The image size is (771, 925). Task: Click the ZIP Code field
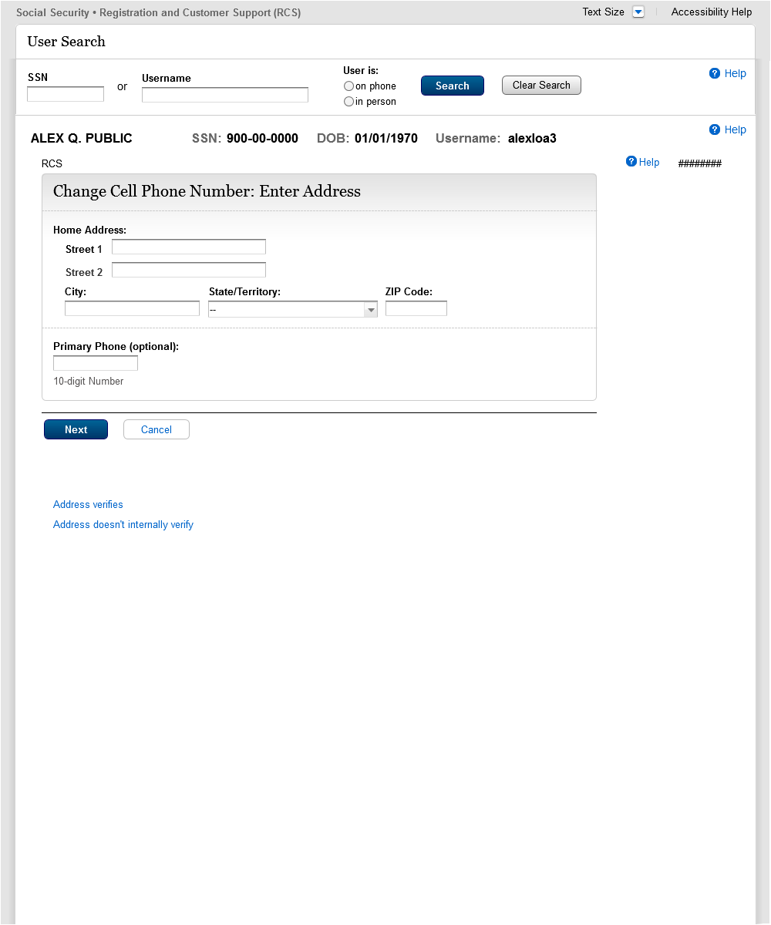tap(416, 308)
